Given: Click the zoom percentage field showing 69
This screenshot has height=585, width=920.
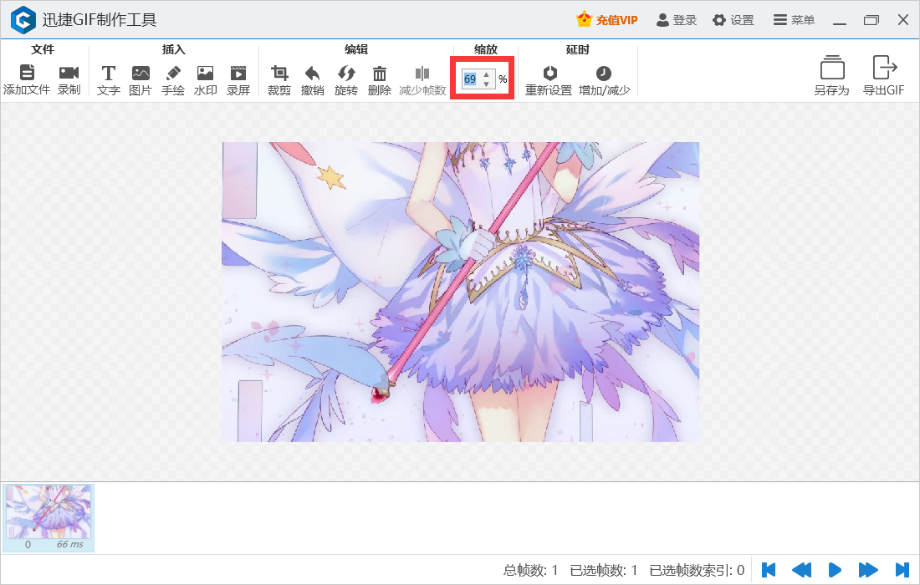Looking at the screenshot, I should pos(471,79).
